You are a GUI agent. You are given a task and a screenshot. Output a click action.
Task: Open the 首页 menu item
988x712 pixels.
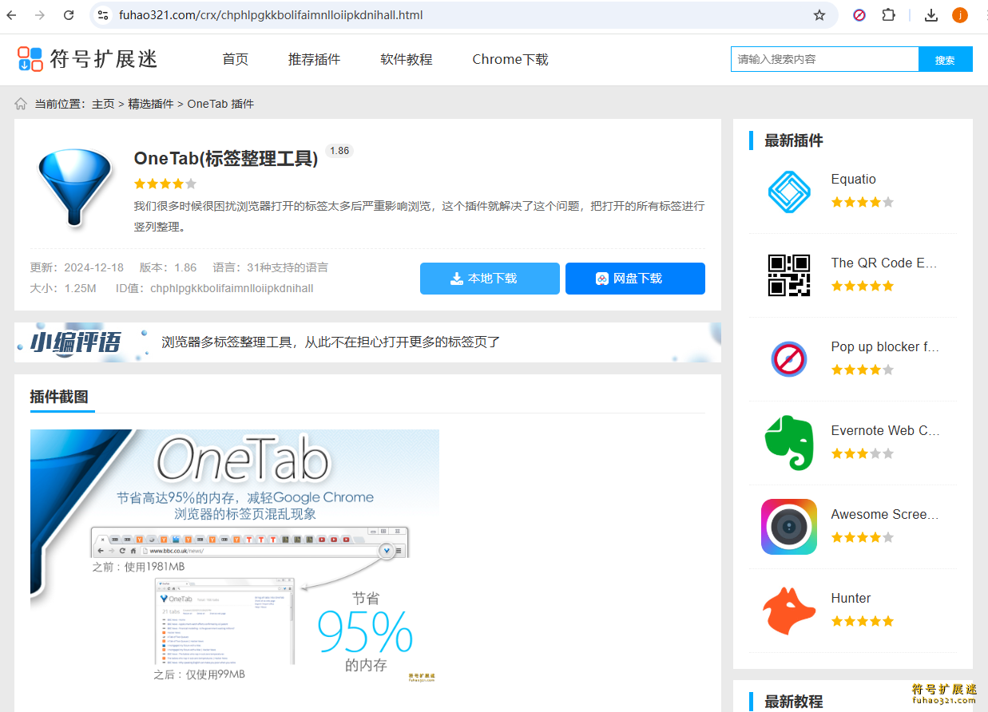(x=235, y=59)
